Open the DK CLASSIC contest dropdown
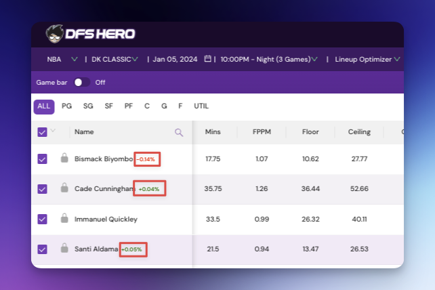435x290 pixels. (x=115, y=60)
